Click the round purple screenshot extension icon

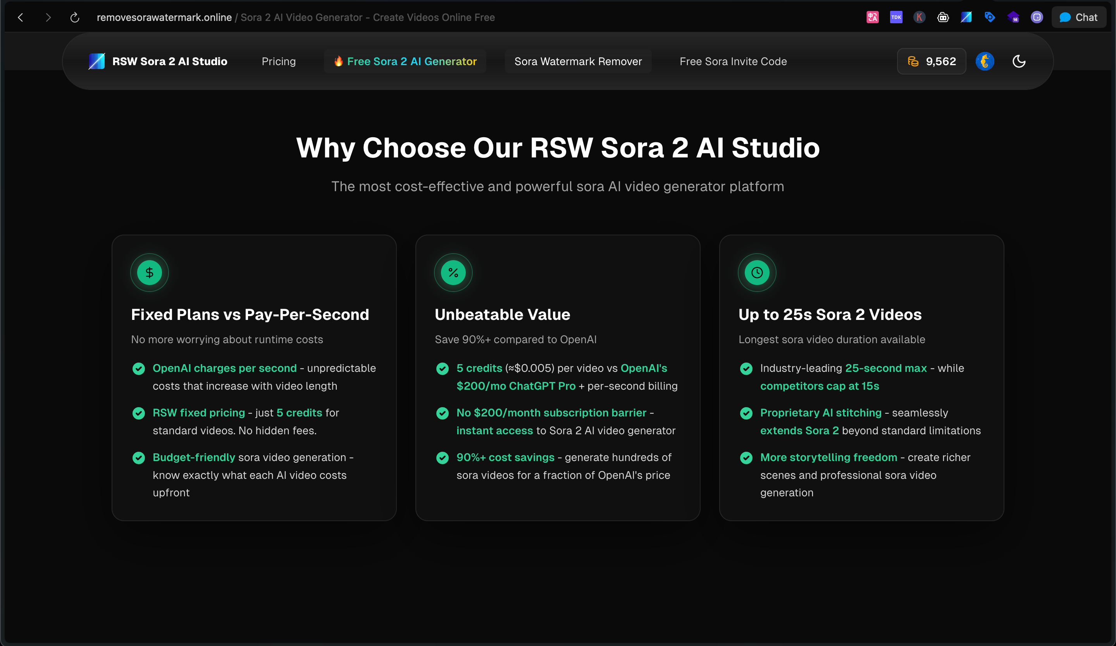pos(1037,17)
